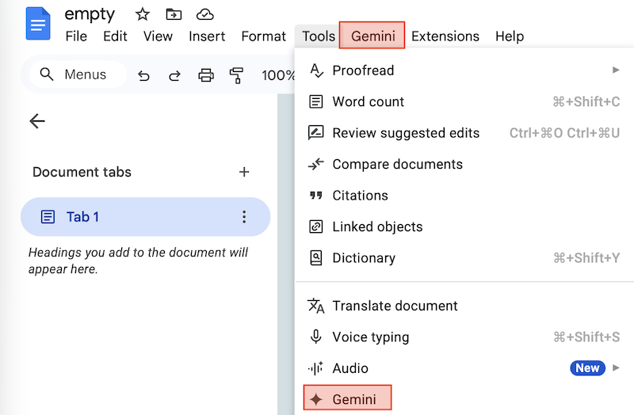Open the View menu
This screenshot has height=415, width=634.
tap(158, 36)
